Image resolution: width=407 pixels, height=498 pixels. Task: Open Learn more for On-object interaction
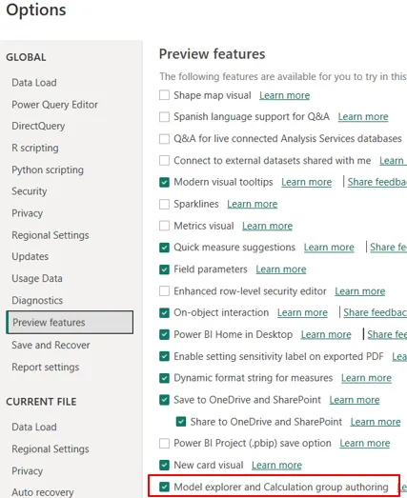point(302,313)
